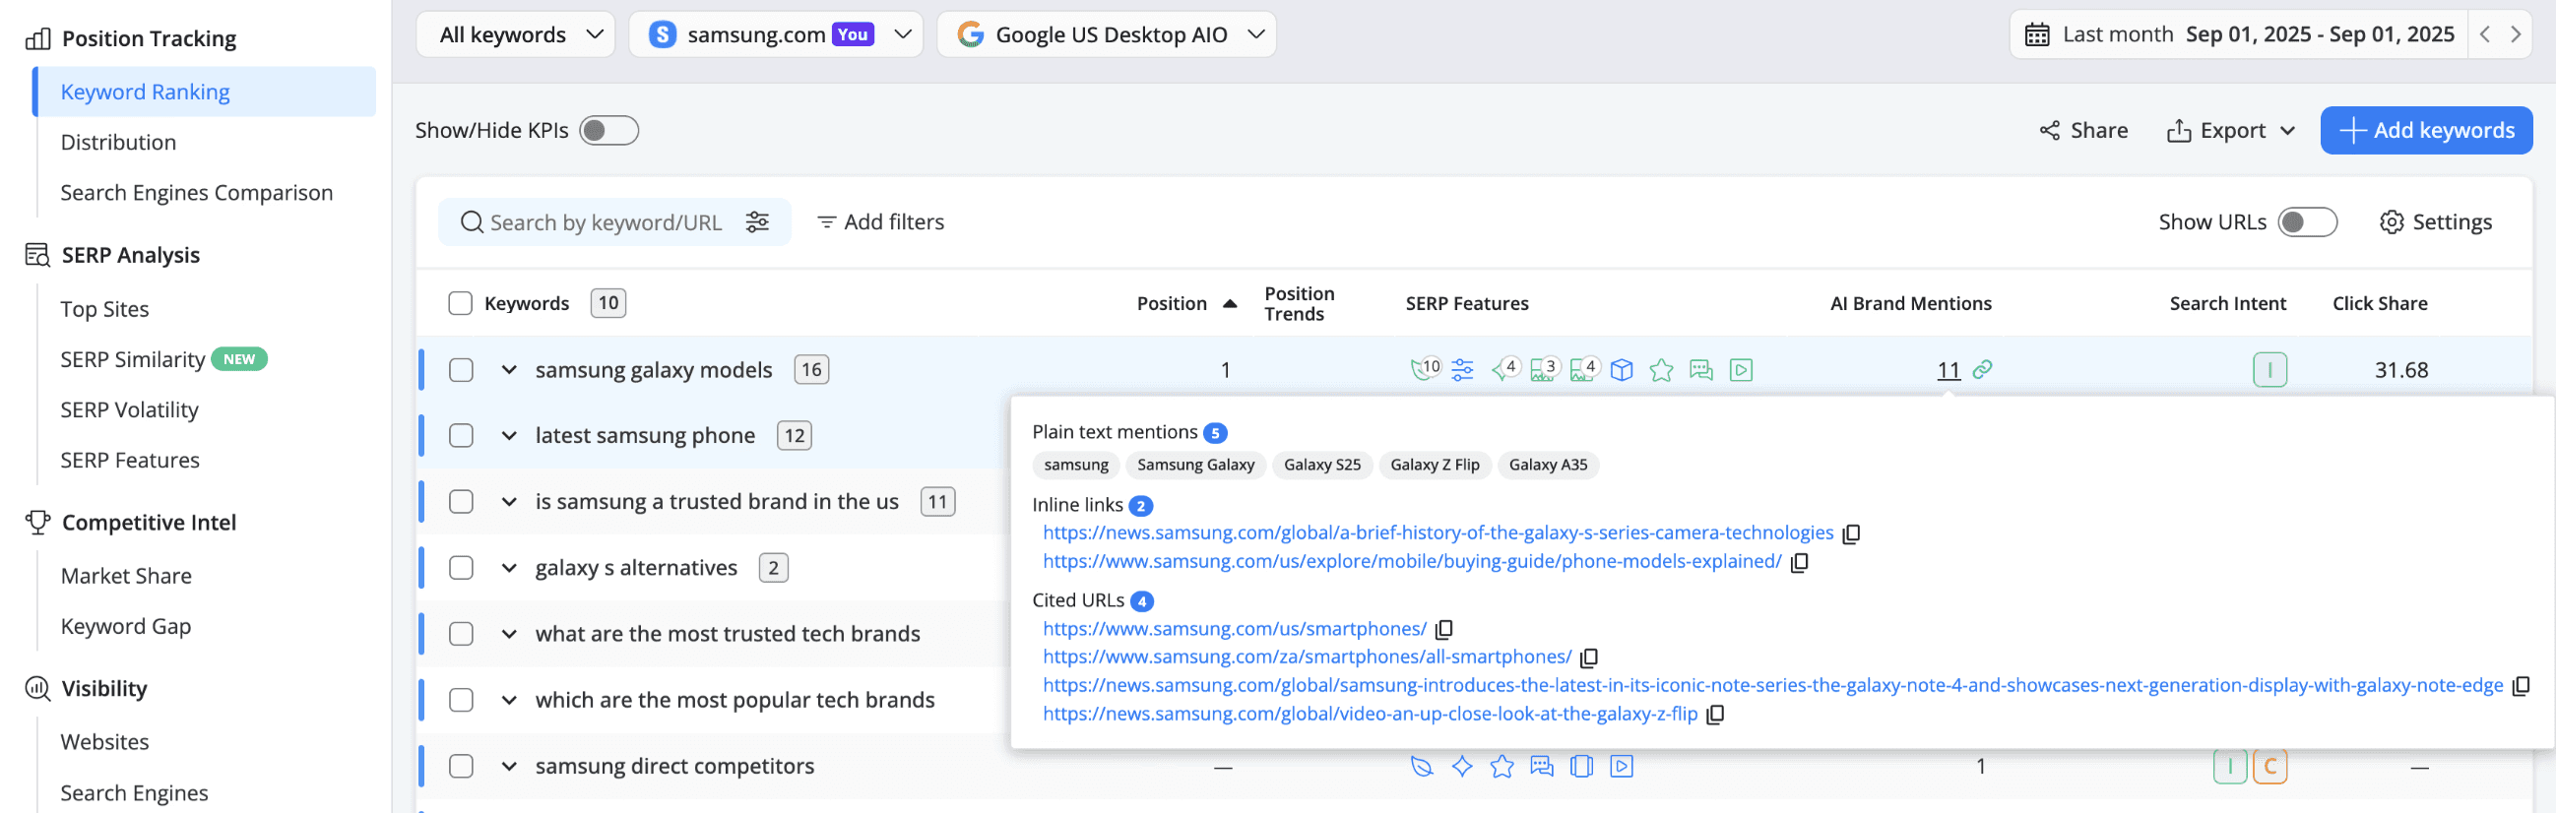Open Distribution in the sidebar

(x=118, y=143)
